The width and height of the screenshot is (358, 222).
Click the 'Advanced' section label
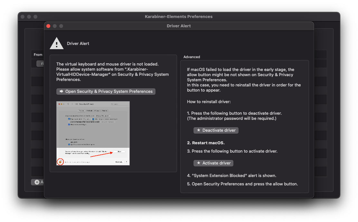pos(192,57)
